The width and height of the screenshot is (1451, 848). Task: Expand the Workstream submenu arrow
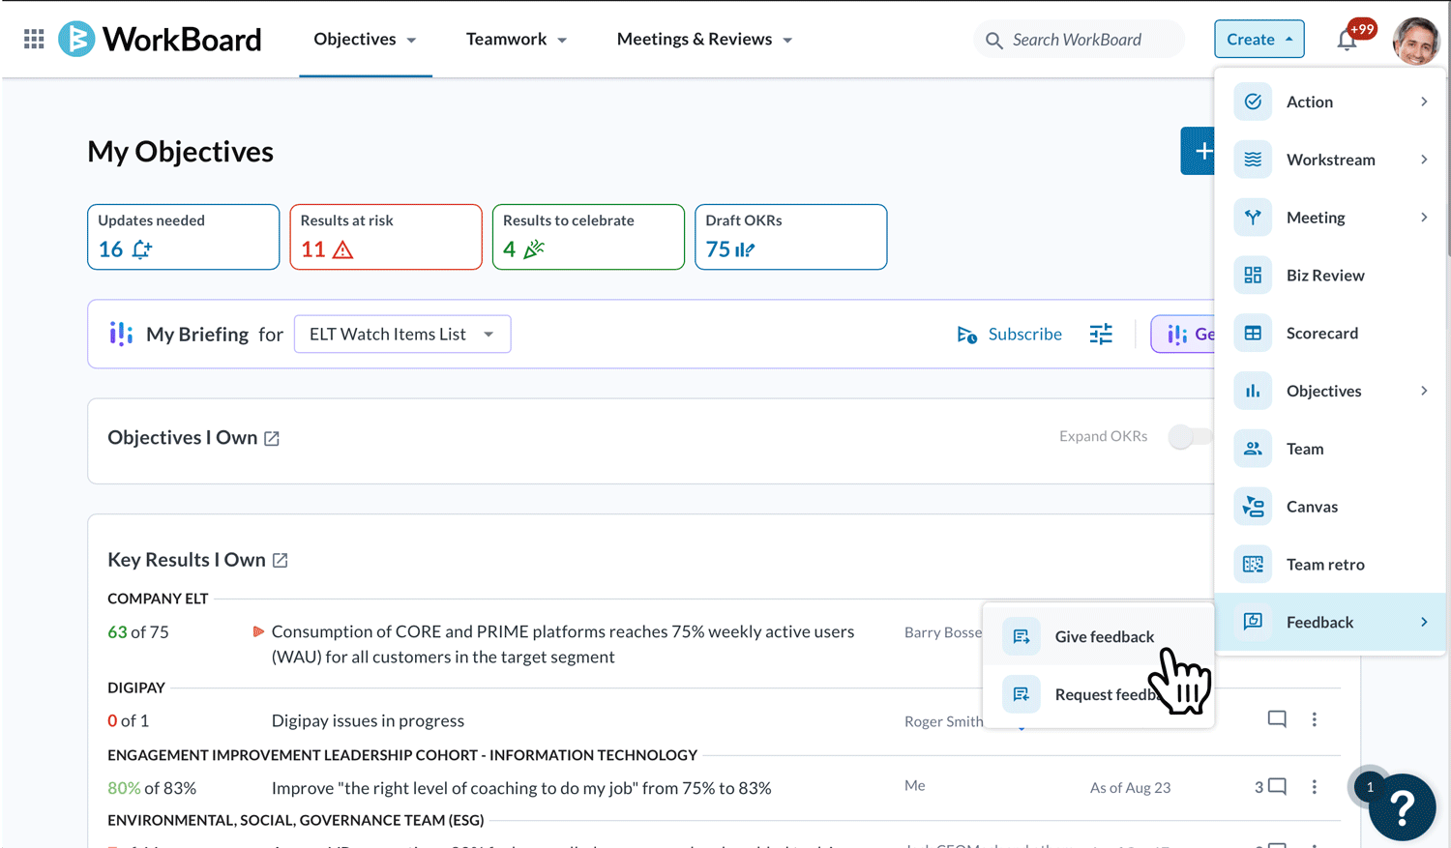tap(1424, 160)
